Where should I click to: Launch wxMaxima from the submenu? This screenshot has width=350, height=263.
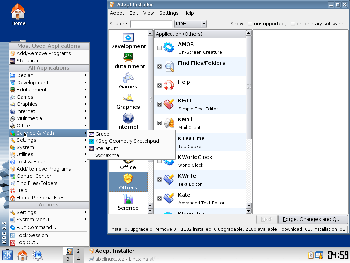point(131,155)
